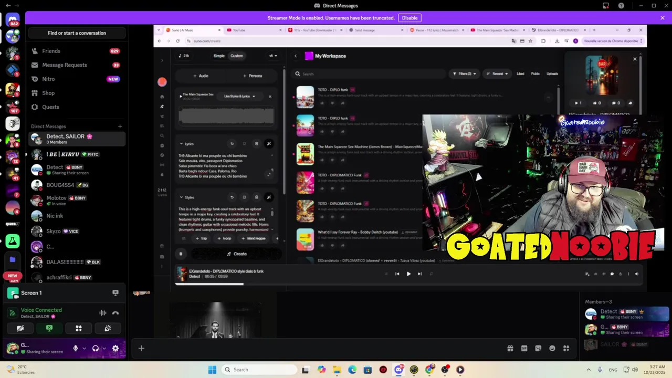The image size is (672, 378).
Task: Open emoji picker in chat bar
Action: [x=552, y=348]
